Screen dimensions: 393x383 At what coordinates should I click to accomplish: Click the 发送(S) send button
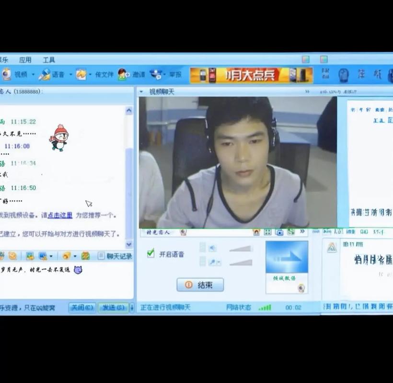click(113, 307)
